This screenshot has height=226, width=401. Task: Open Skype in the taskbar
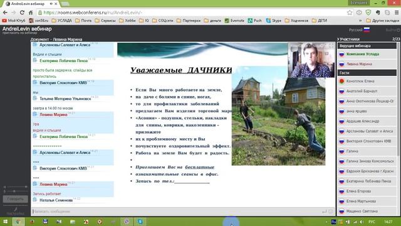(140, 222)
